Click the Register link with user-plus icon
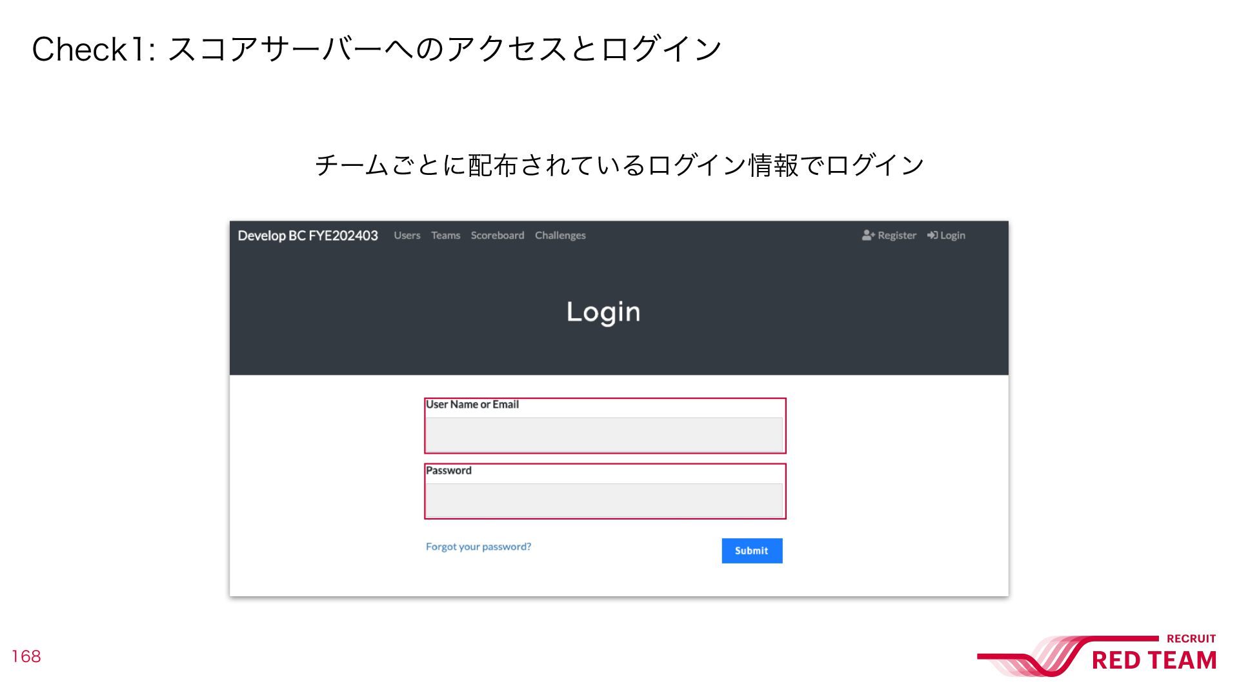The image size is (1239, 697). (889, 236)
